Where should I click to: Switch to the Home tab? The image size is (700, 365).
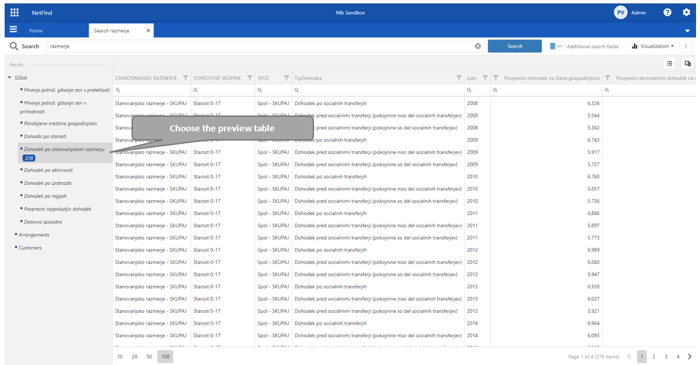pos(36,30)
